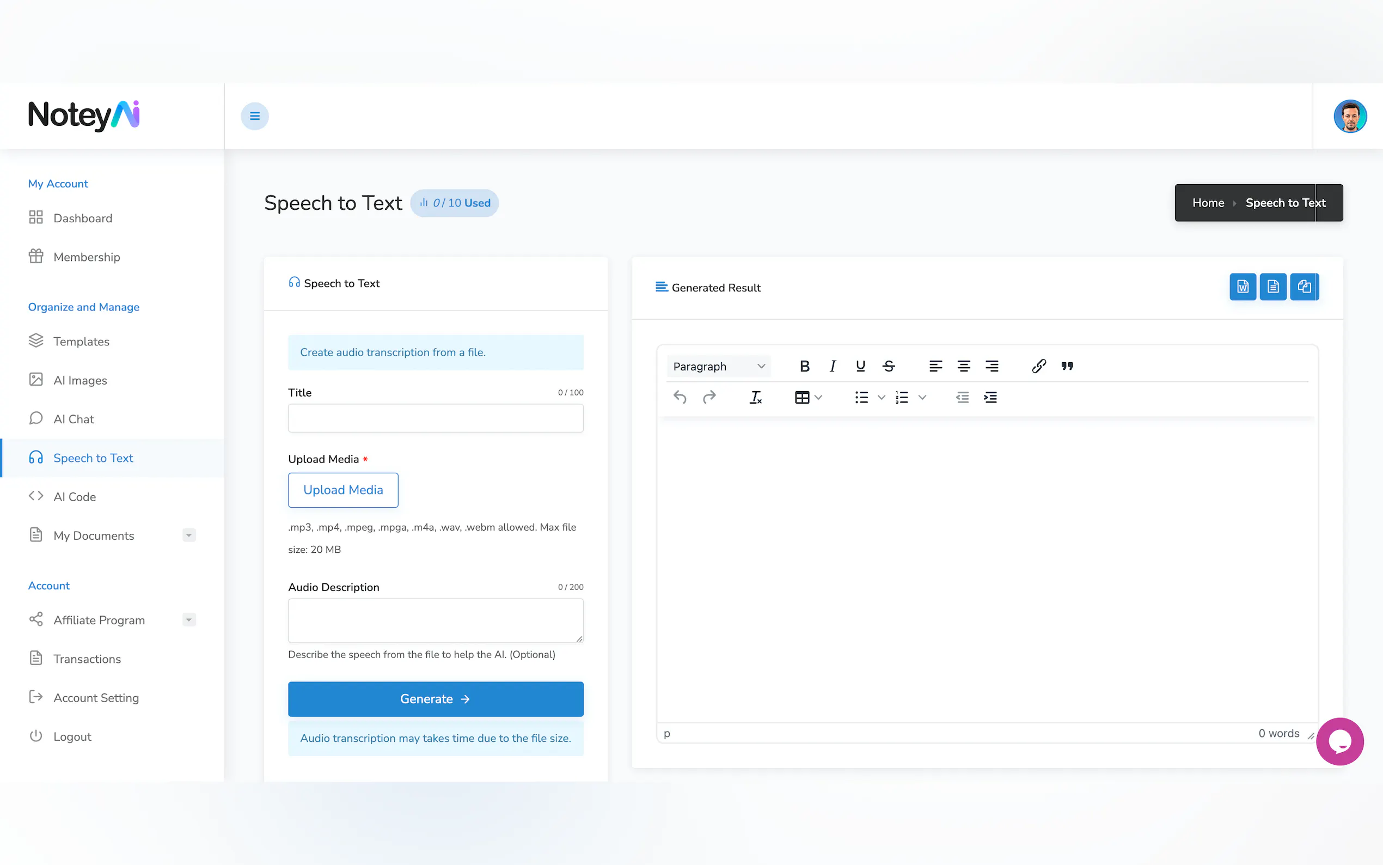
Task: Toggle italic formatting
Action: coord(833,366)
